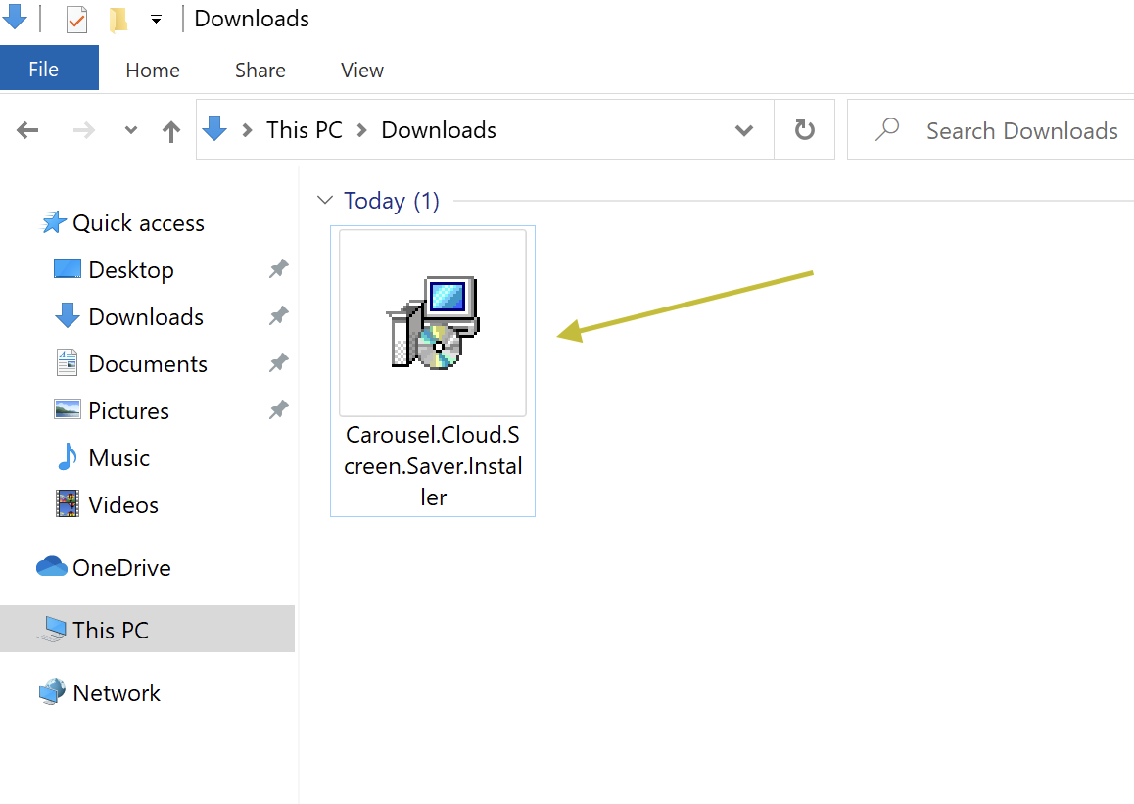The width and height of the screenshot is (1134, 804).
Task: Click the pin icon next to Downloads
Action: click(278, 315)
